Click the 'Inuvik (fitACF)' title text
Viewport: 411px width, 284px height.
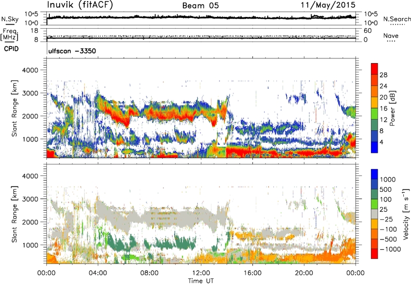point(80,5)
